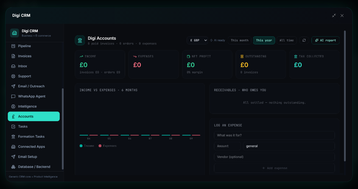Open the Pipeline menu item

pos(34,46)
